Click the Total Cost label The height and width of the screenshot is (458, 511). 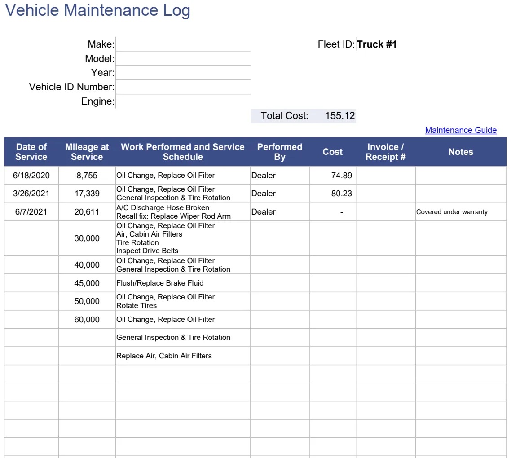tap(284, 116)
